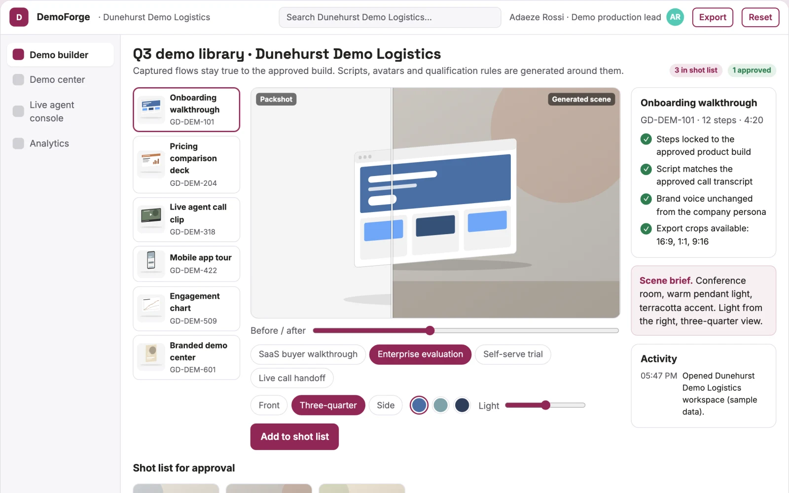The height and width of the screenshot is (493, 789).
Task: Select the Onboarding walkthrough thumbnail icon
Action: [151, 109]
